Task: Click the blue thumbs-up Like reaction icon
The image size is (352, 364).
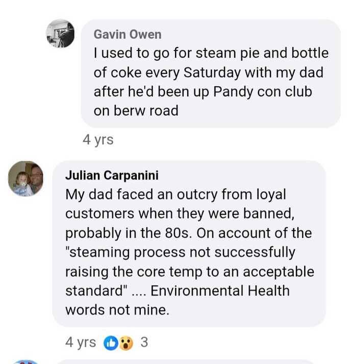Action: (111, 343)
